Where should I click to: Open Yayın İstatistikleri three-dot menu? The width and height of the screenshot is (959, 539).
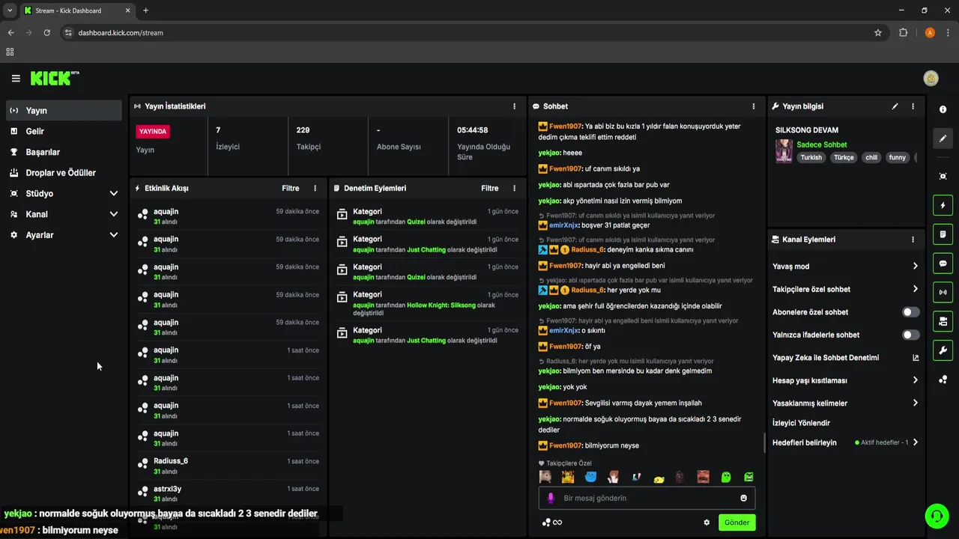pos(514,106)
